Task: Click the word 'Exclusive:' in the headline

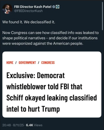Action: point(21,75)
